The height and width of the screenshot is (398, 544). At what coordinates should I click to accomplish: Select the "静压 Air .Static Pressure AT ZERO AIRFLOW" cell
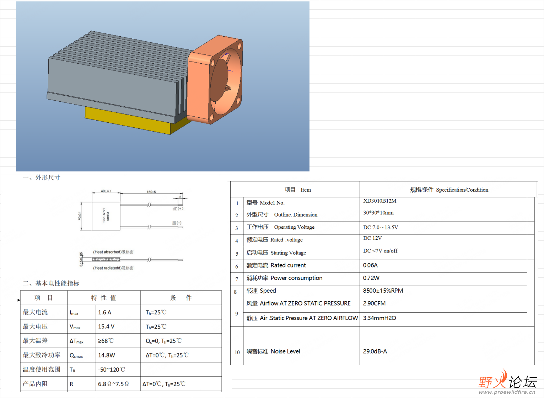click(301, 319)
